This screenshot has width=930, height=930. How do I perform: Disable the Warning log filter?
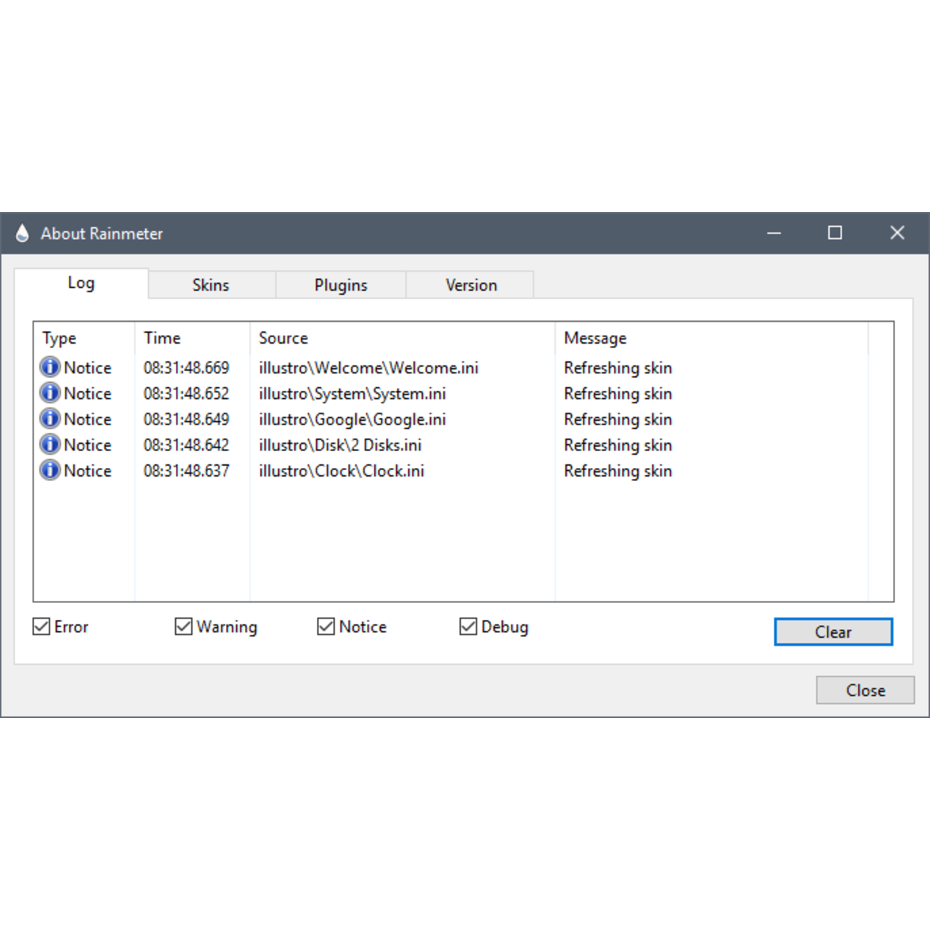[x=184, y=626]
